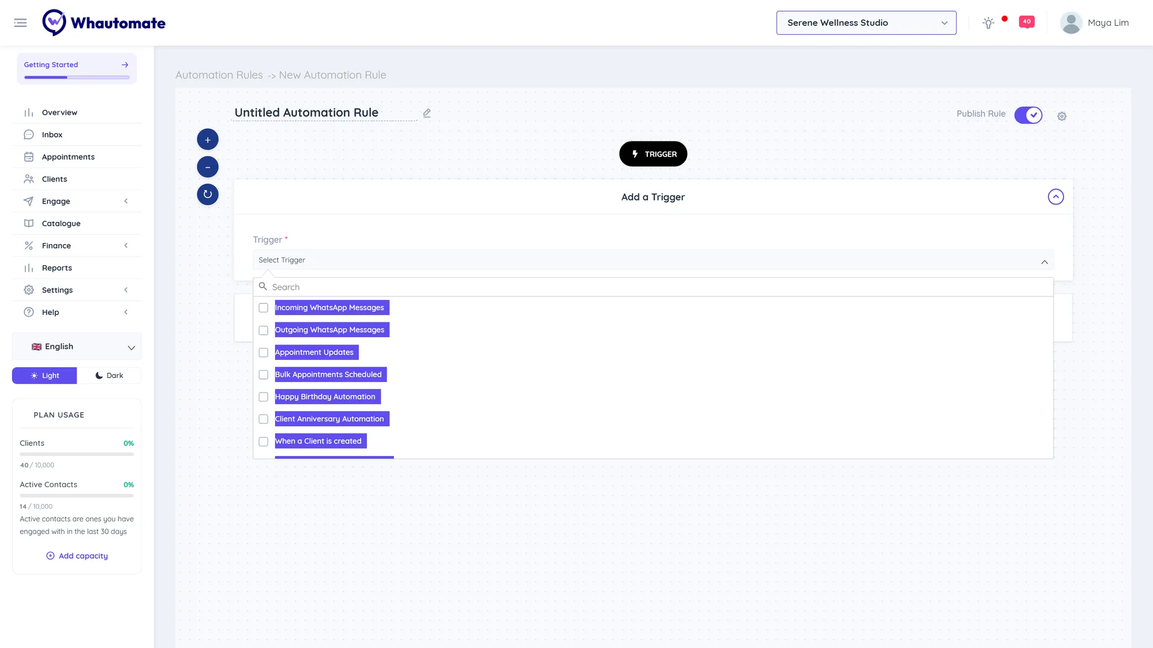Viewport: 1153px width, 648px height.
Task: Open Clients in sidebar
Action: click(x=77, y=179)
